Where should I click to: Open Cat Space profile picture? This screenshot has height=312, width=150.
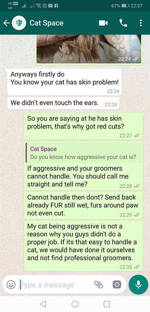(x=19, y=23)
